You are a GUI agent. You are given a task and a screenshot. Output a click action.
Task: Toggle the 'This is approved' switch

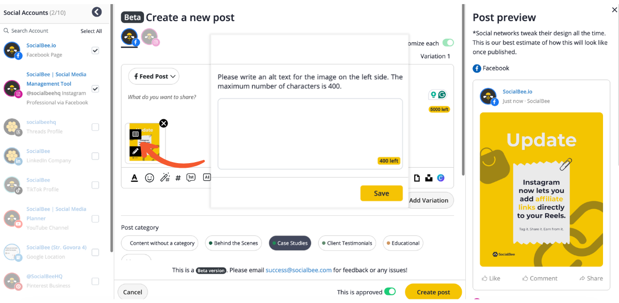point(390,292)
